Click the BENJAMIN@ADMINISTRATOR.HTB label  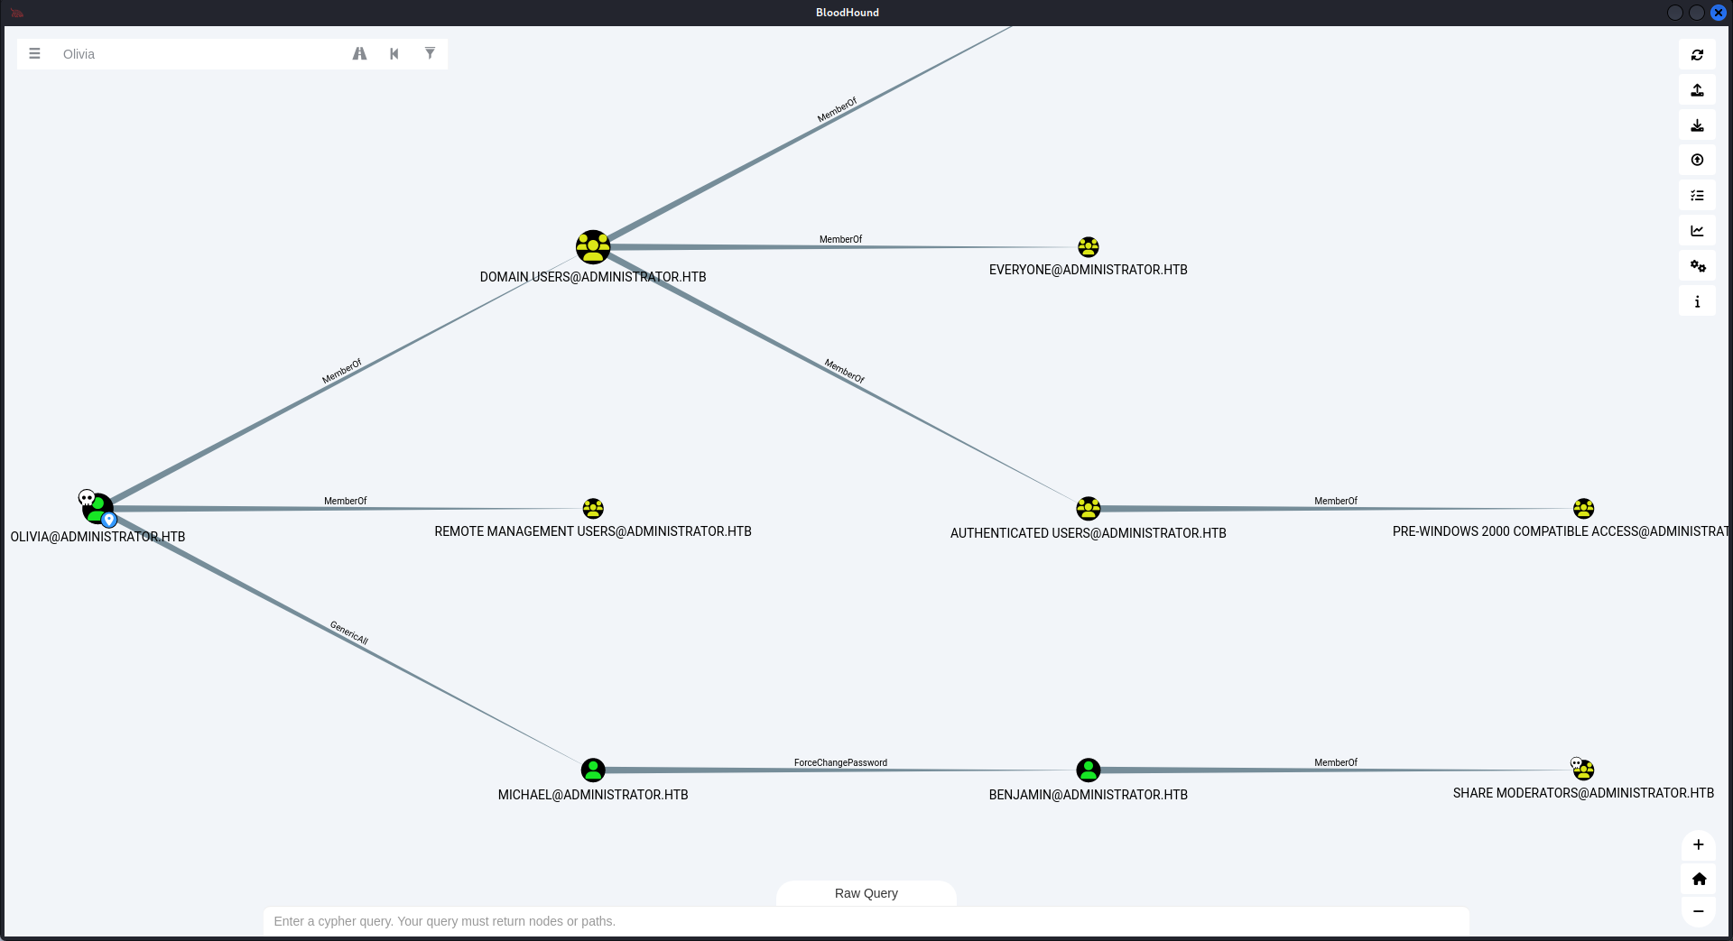tap(1089, 795)
